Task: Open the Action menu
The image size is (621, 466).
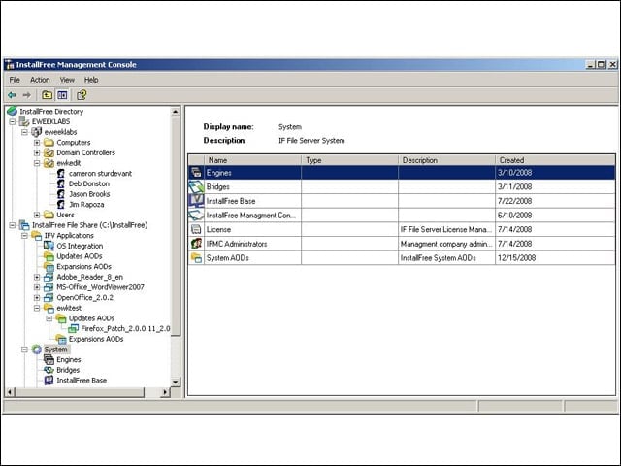Action: 40,80
